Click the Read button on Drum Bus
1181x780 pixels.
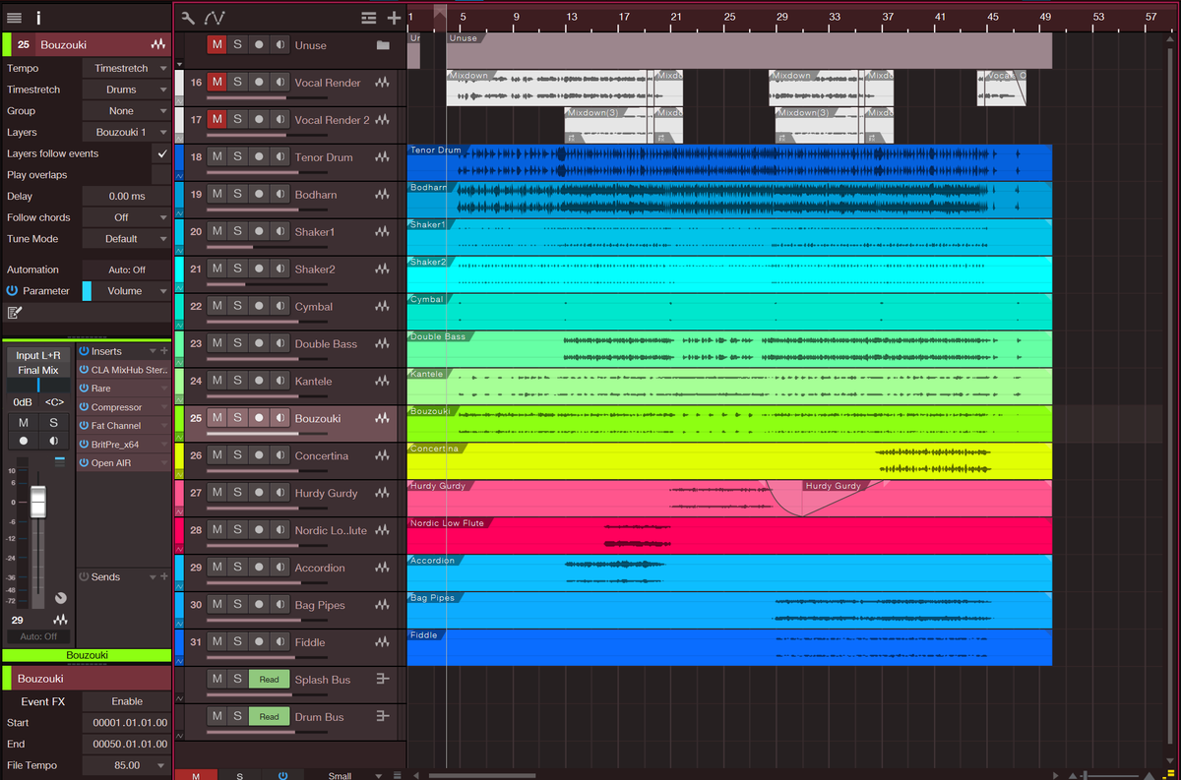tap(270, 717)
